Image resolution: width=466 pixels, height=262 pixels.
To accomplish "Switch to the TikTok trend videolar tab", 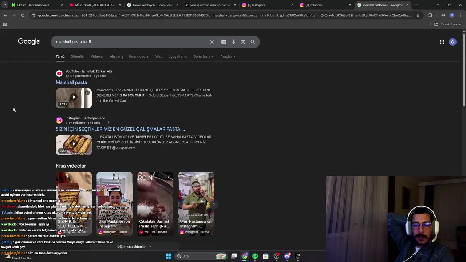I will pos(210,5).
